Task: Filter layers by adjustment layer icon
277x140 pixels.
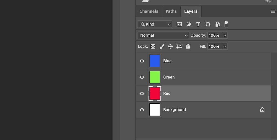Action: 189,24
